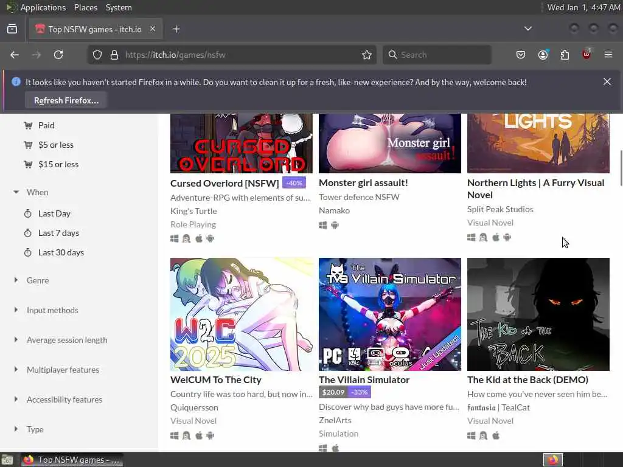Click the Linux icon under Northern Lights

point(483,238)
